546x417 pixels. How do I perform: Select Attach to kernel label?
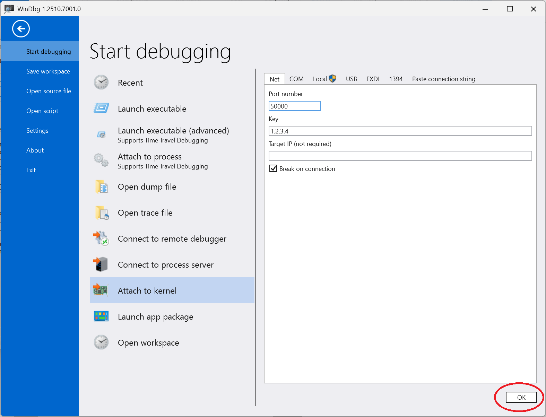click(x=147, y=291)
